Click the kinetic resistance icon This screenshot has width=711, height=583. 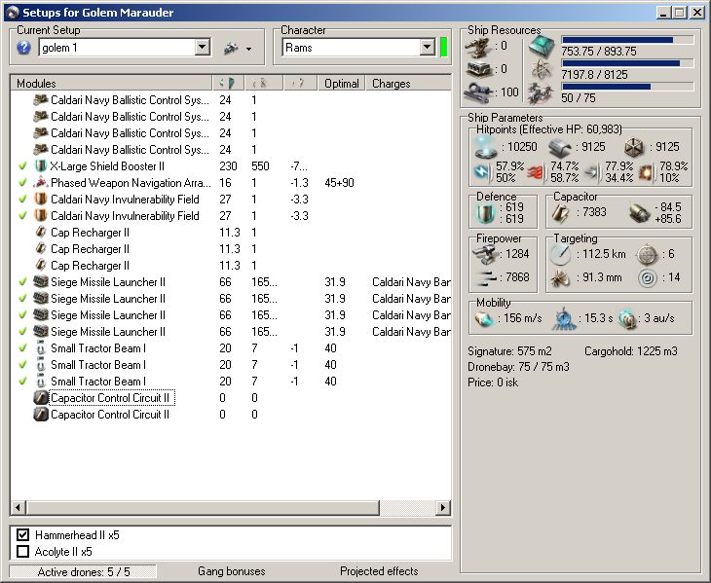click(592, 172)
